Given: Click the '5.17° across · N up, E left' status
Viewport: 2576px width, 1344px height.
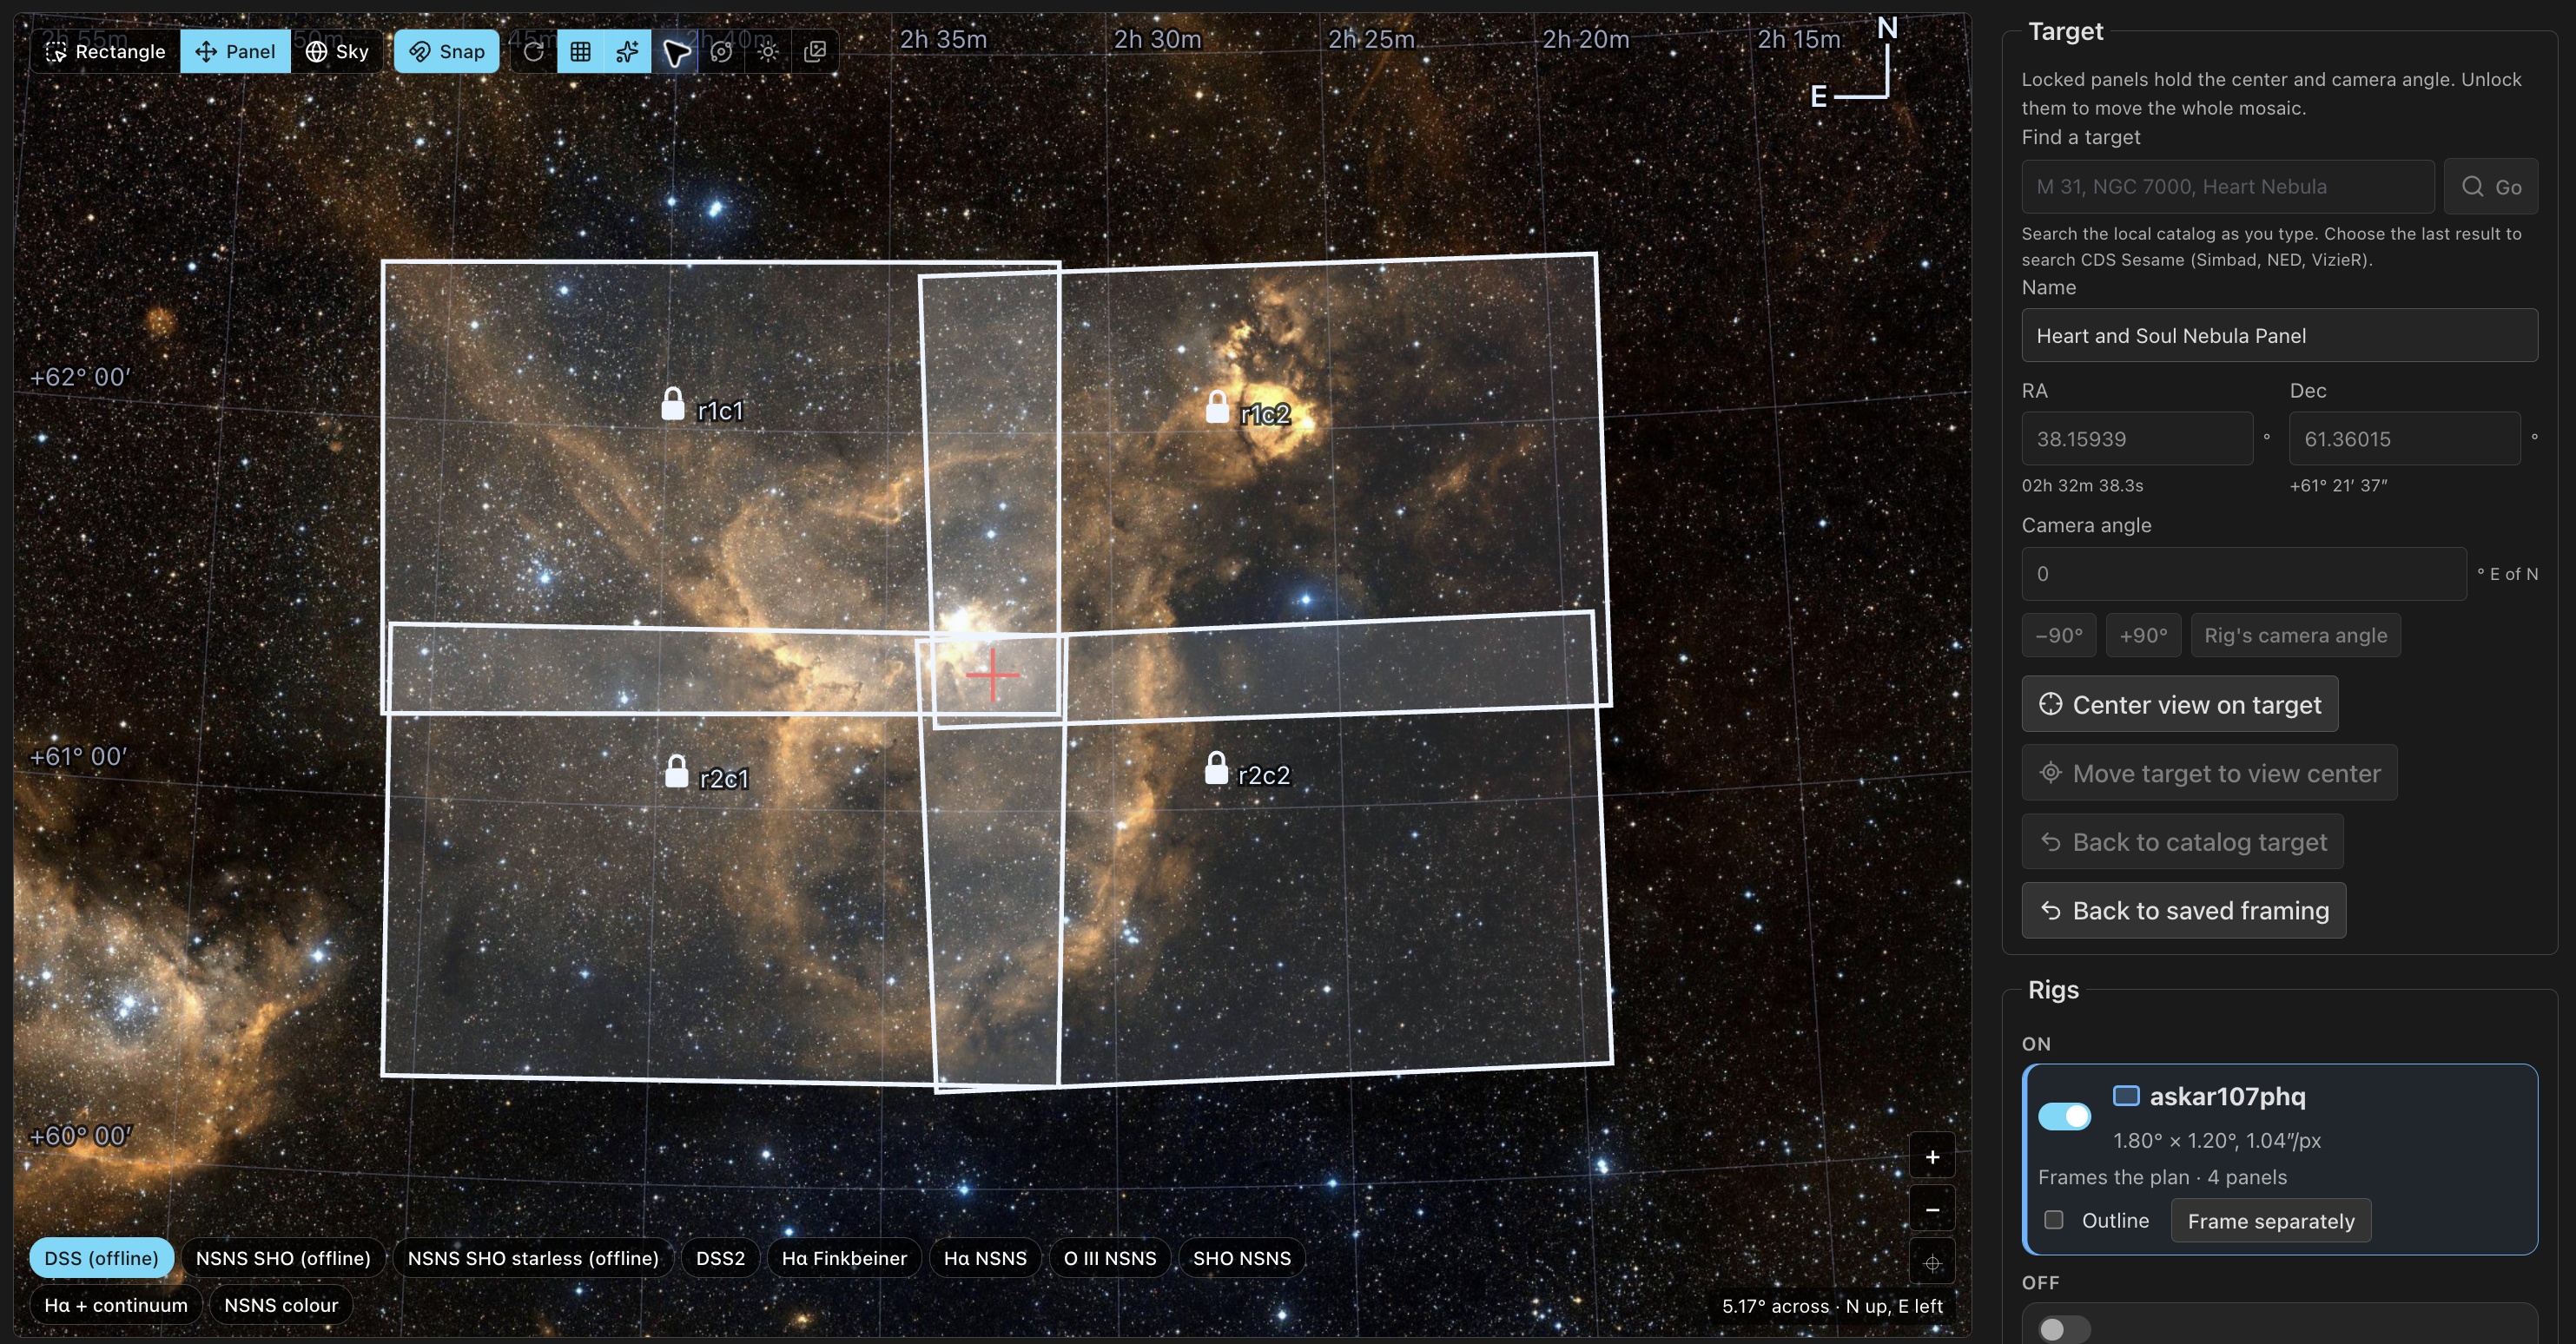Looking at the screenshot, I should pyautogui.click(x=1832, y=1306).
